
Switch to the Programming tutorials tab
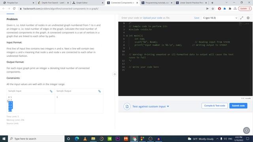[157, 3]
